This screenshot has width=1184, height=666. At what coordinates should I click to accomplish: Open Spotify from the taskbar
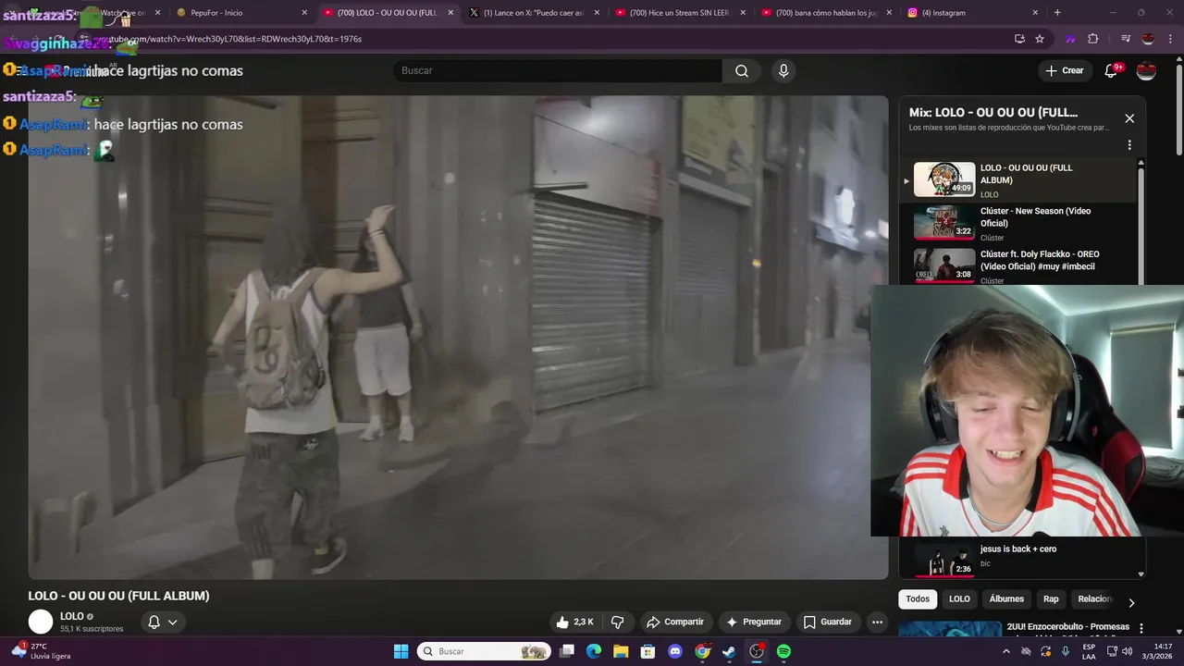click(783, 651)
